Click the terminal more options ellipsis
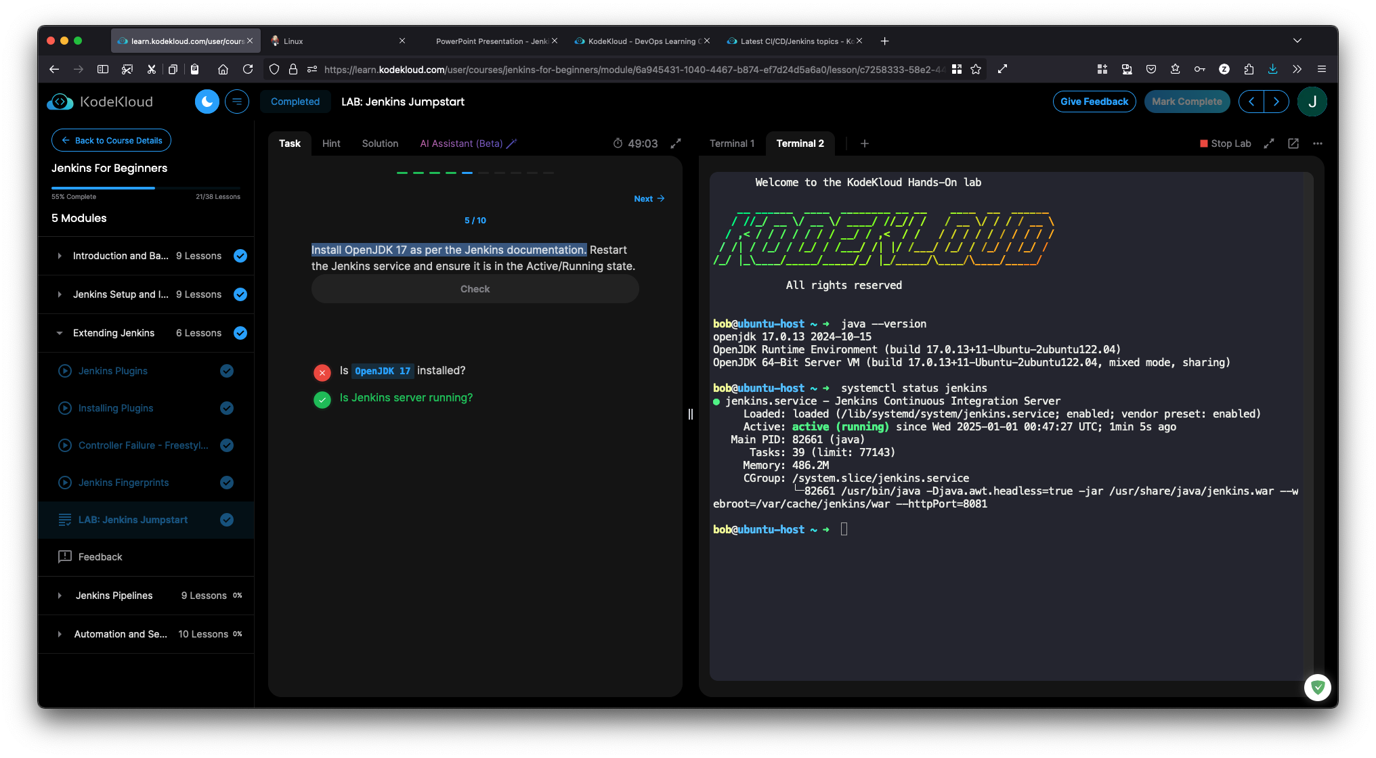This screenshot has width=1376, height=758. pyautogui.click(x=1318, y=143)
